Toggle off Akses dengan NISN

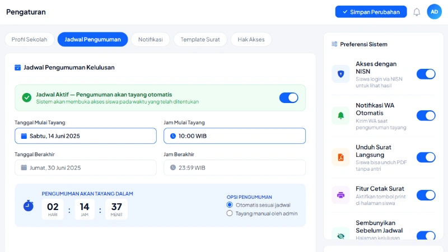click(426, 74)
